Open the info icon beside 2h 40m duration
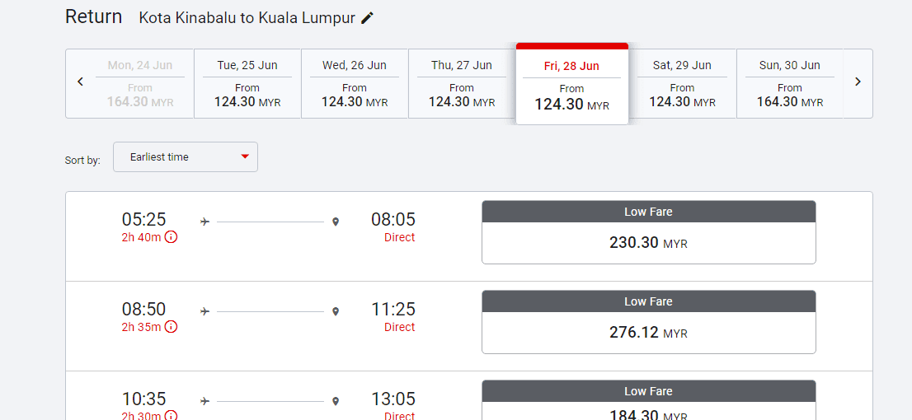The image size is (912, 420). 171,237
